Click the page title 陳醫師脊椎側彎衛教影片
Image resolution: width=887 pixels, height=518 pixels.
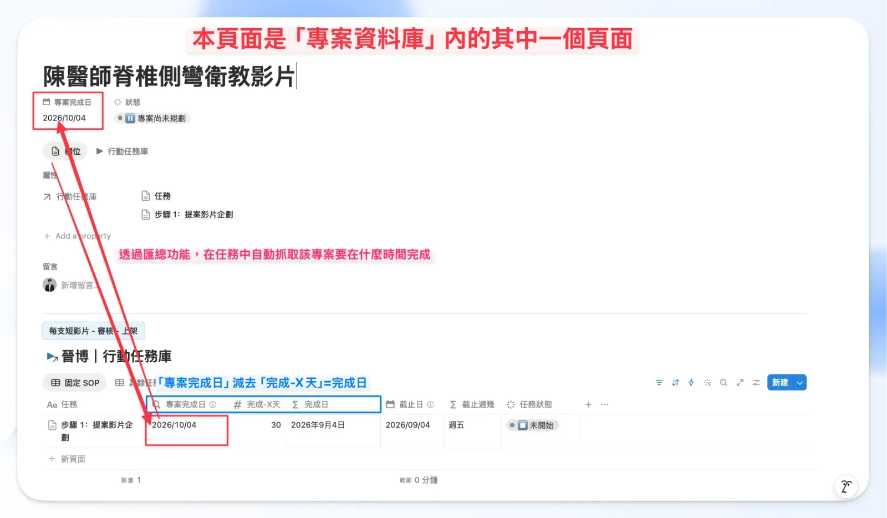169,77
